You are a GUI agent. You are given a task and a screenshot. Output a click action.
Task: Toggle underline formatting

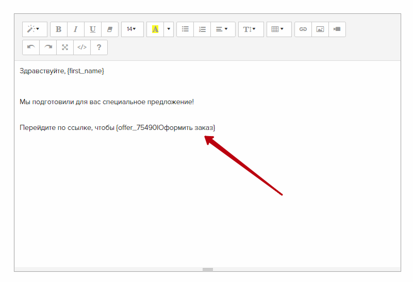[93, 29]
